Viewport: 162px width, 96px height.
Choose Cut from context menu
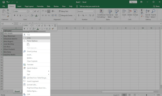[37, 34]
